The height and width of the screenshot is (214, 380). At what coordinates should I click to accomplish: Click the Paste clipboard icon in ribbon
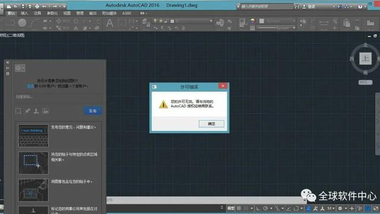(x=347, y=23)
